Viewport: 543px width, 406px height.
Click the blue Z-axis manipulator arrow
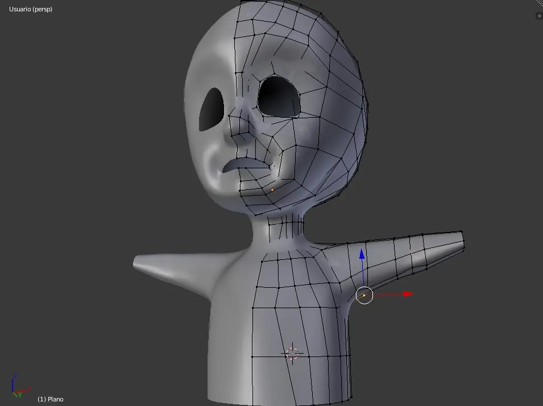pos(362,255)
